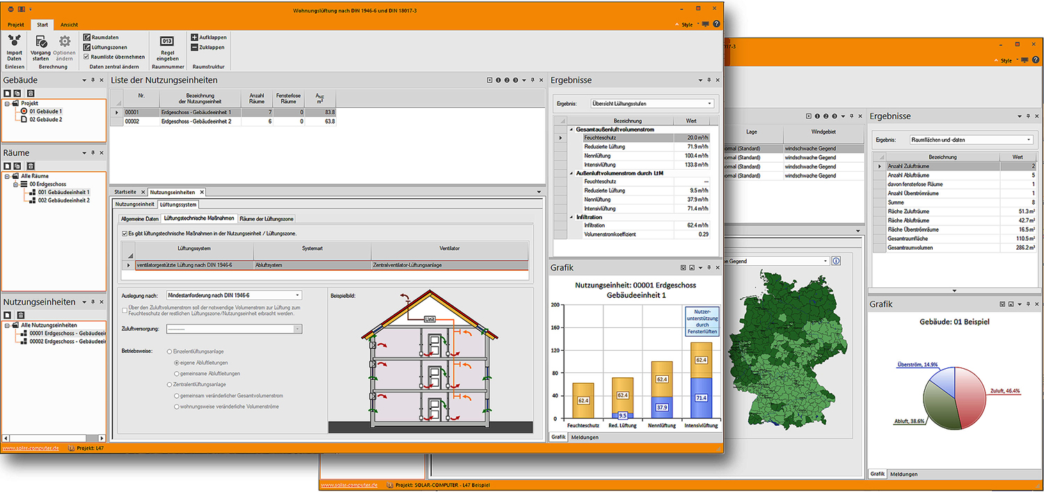Select gemeinsam veränderlicher Gesamtvolumenstrom option
The width and height of the screenshot is (1044, 492).
click(x=176, y=395)
